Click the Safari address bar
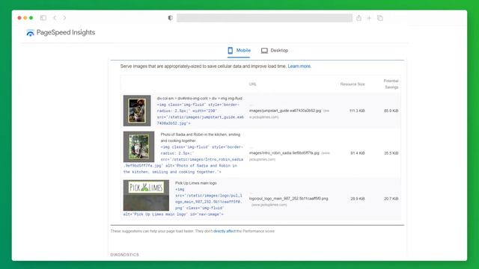This screenshot has height=269, width=479. [x=264, y=18]
